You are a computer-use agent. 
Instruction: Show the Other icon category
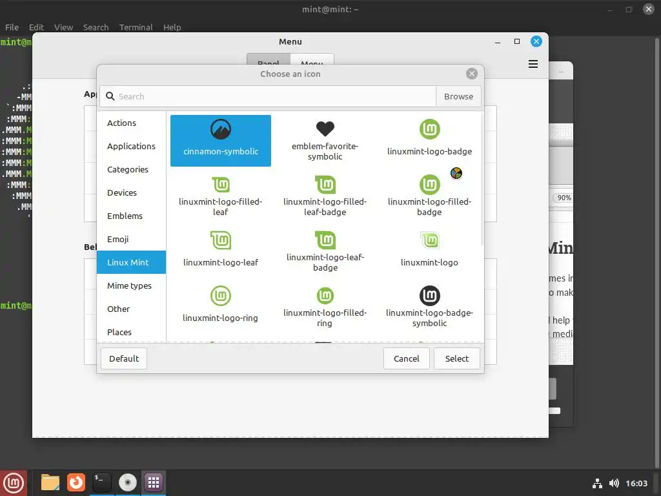tap(132, 309)
